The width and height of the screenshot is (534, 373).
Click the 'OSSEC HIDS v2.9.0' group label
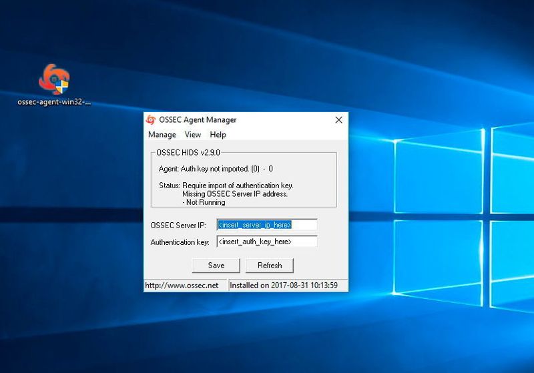(188, 152)
